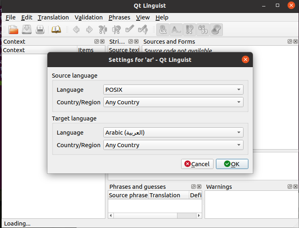This screenshot has width=299, height=228.
Task: Click Translation column header in phrases
Action: (x=169, y=195)
